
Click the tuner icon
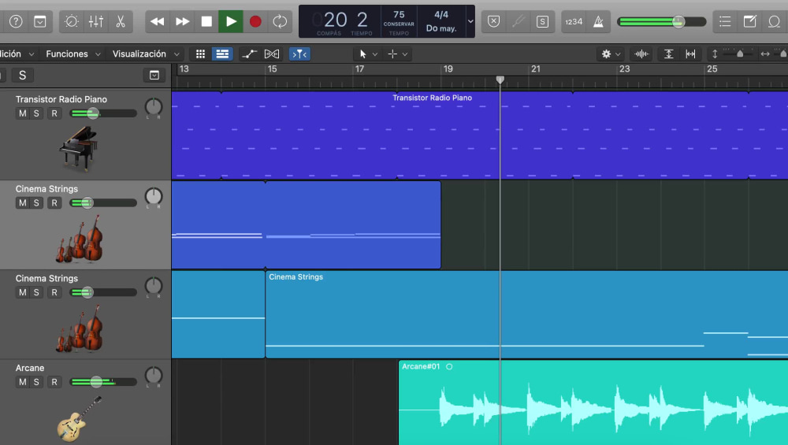pyautogui.click(x=519, y=21)
